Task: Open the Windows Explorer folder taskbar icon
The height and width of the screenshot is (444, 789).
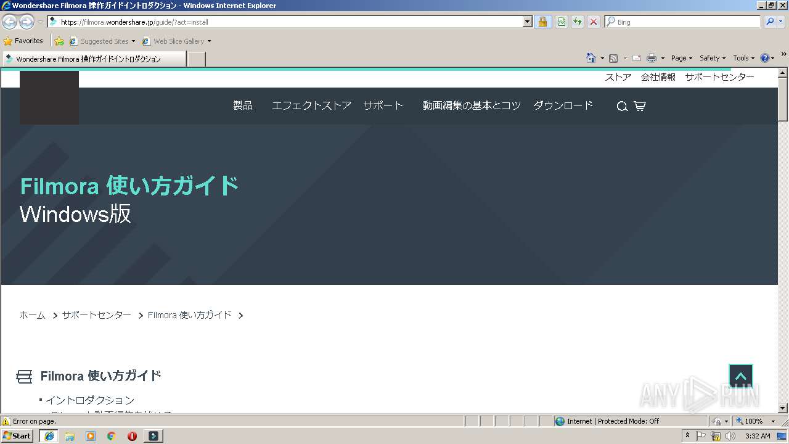Action: tap(70, 436)
